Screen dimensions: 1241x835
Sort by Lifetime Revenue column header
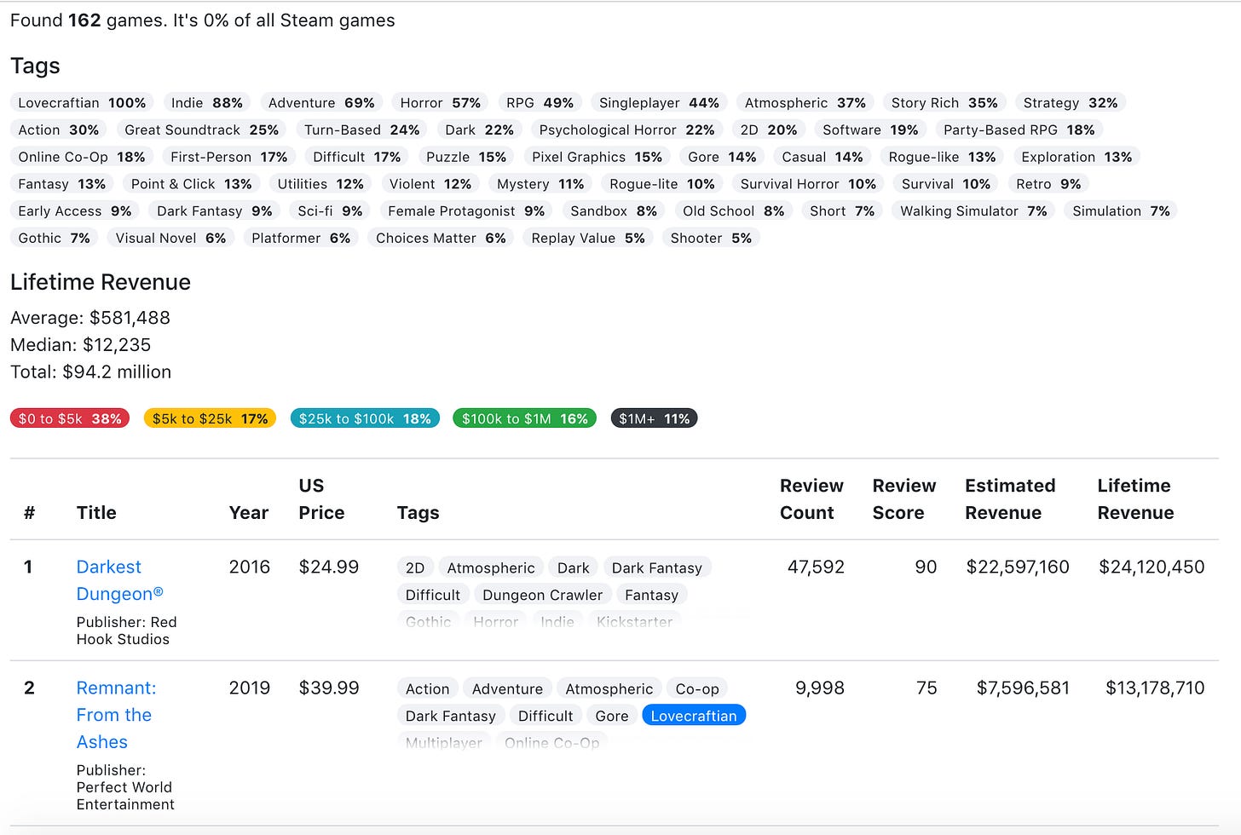1134,499
